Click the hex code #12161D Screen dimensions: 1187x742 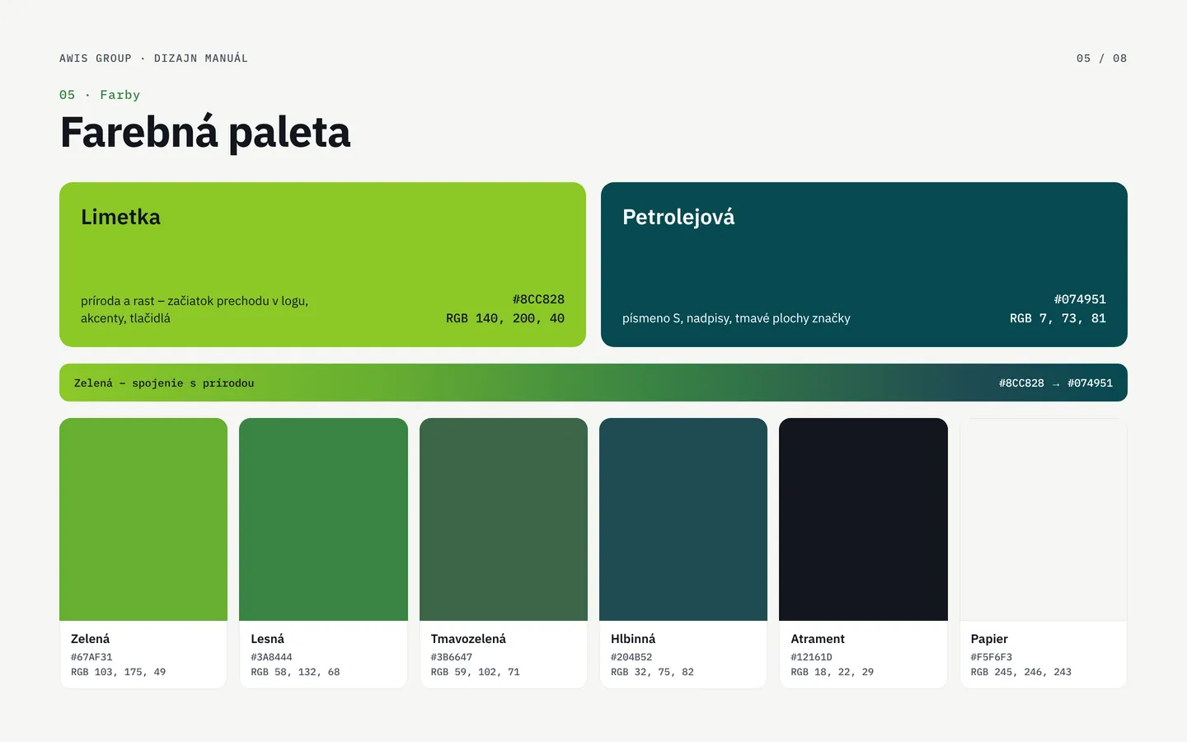tap(811, 657)
